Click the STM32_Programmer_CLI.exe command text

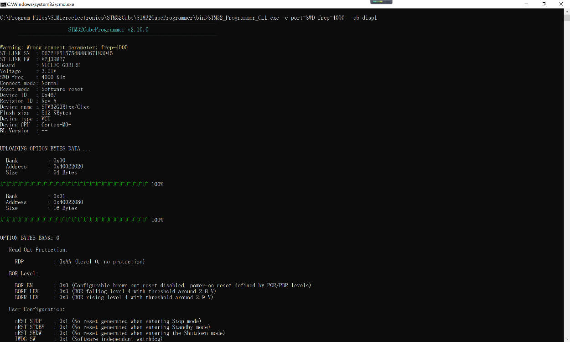(x=243, y=18)
